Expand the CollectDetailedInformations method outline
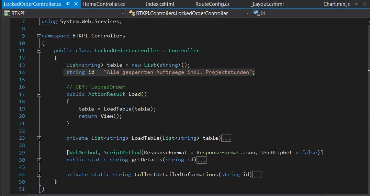This screenshot has width=370, height=196. (39, 175)
